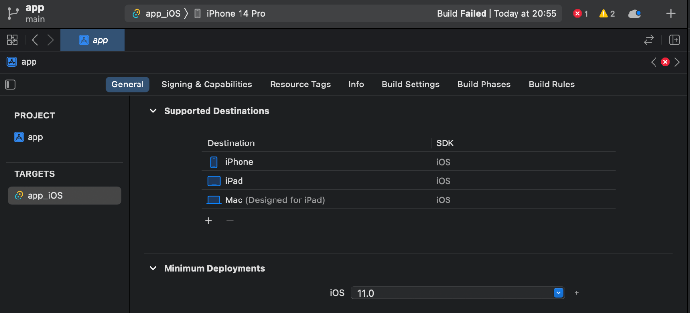Jump to next issue arrow
The width and height of the screenshot is (690, 313).
[x=677, y=62]
